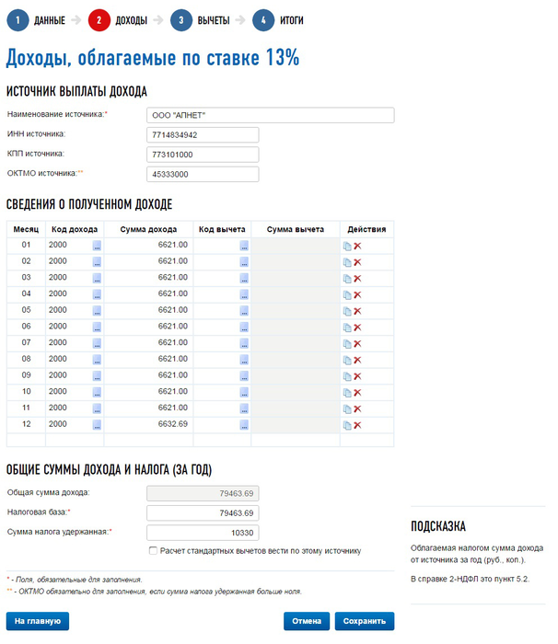558x644 pixels.
Task: Copy the month 09 income row
Action: [x=347, y=376]
